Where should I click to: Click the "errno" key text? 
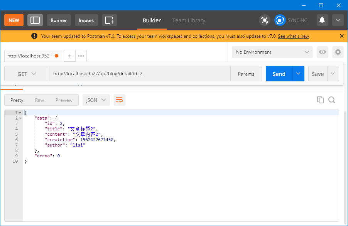(43, 156)
